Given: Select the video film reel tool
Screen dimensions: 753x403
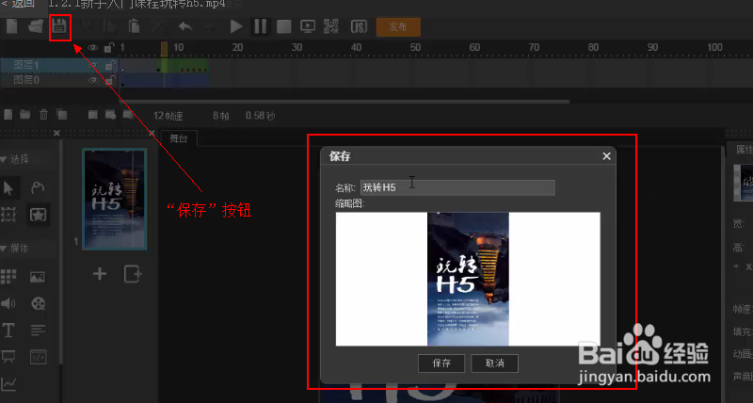Looking at the screenshot, I should coord(38,303).
